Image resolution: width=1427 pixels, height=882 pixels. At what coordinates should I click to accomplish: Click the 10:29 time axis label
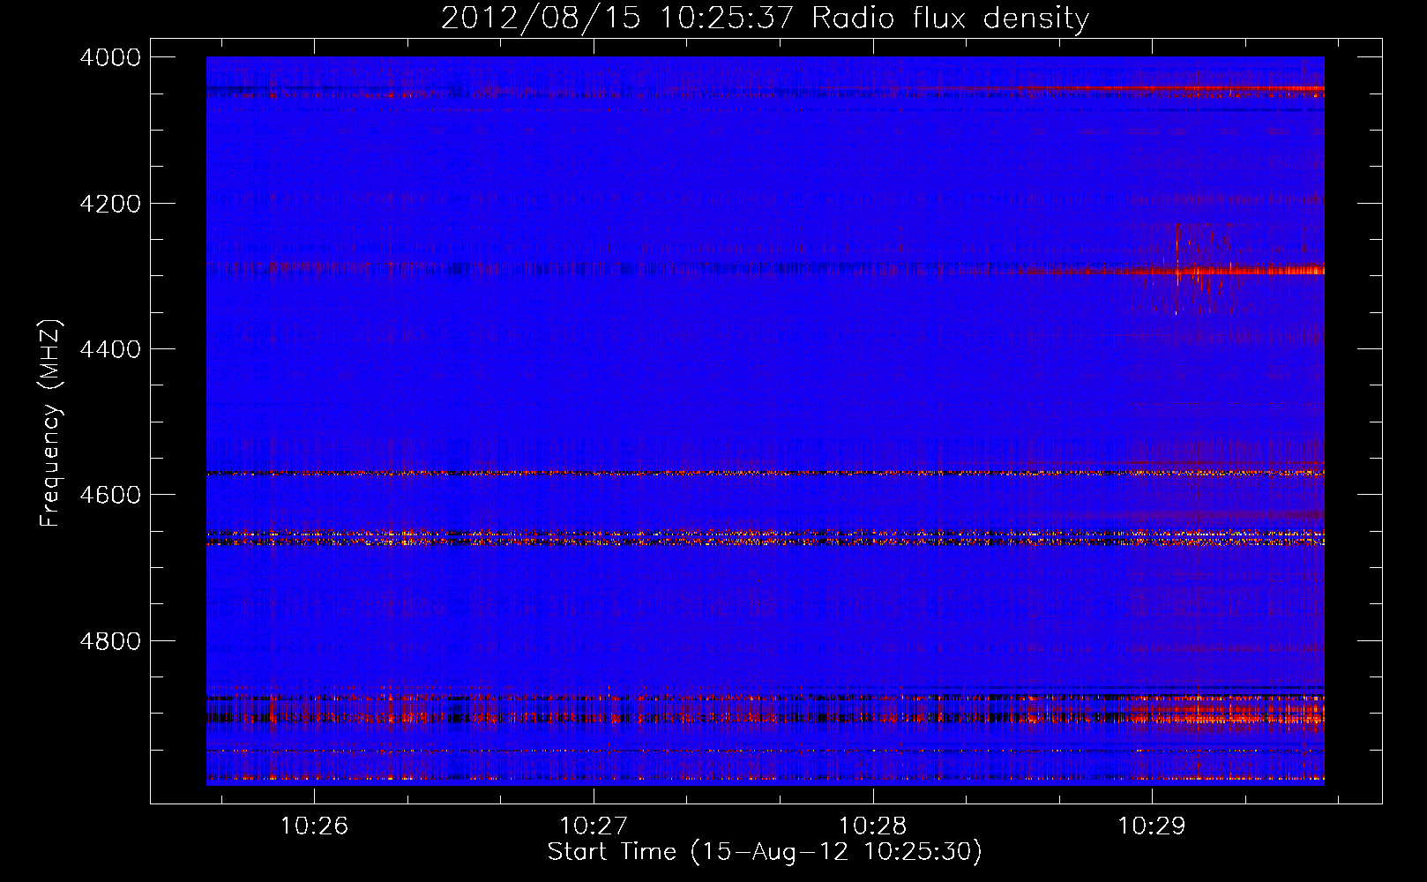tap(1152, 826)
